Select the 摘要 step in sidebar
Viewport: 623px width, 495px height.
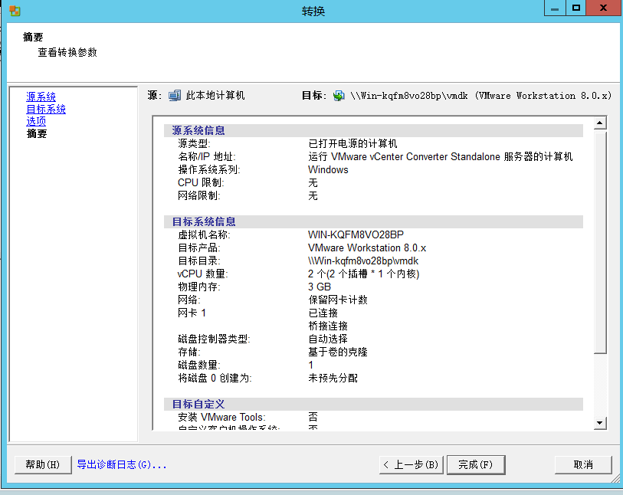[37, 133]
